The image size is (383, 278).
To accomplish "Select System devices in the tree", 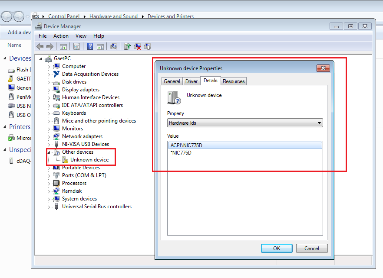I will click(79, 199).
